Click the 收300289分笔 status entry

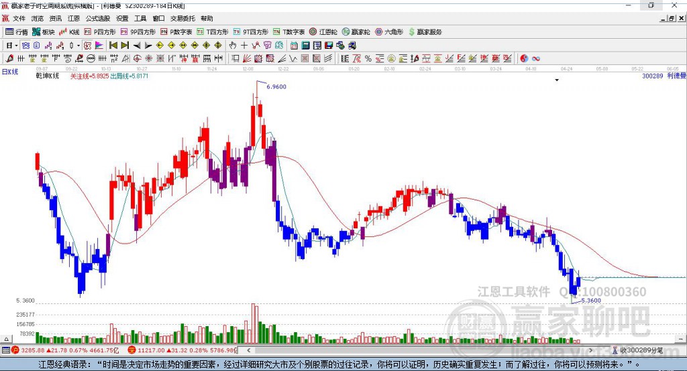(x=637, y=350)
